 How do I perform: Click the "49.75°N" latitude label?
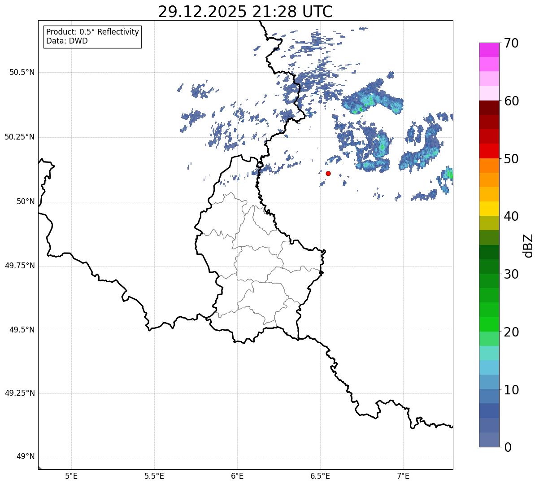click(20, 266)
